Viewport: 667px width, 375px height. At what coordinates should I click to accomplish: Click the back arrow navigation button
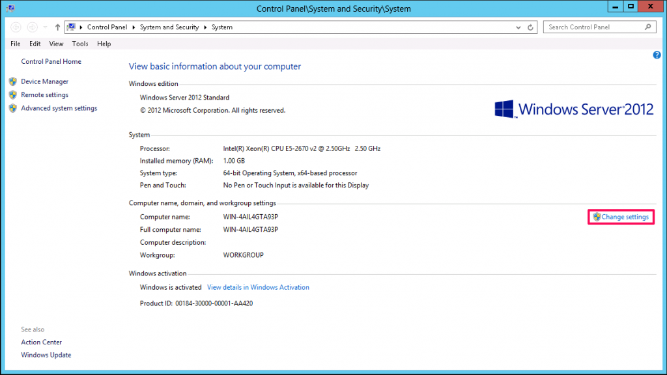pos(16,27)
